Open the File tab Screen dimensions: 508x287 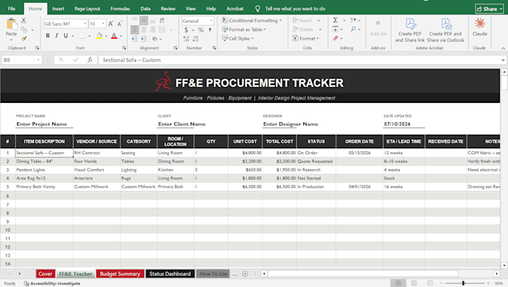pyautogui.click(x=12, y=9)
